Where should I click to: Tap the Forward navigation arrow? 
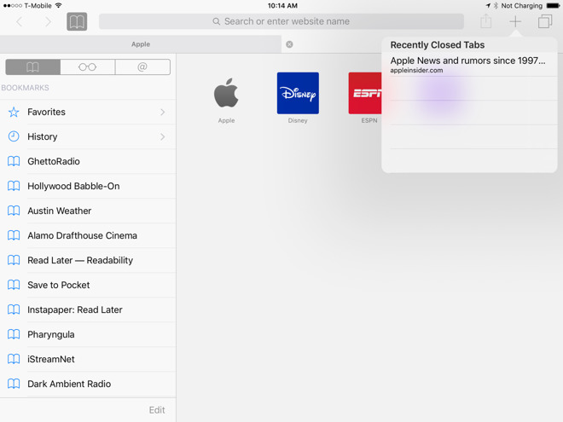(48, 22)
